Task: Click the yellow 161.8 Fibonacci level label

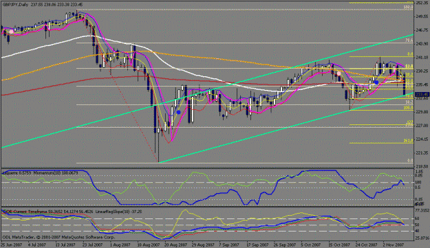Action: click(409, 141)
